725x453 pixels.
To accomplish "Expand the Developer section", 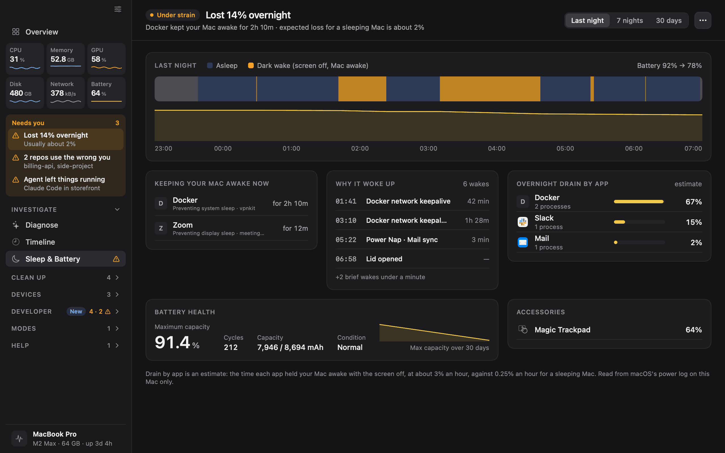I will (66, 312).
